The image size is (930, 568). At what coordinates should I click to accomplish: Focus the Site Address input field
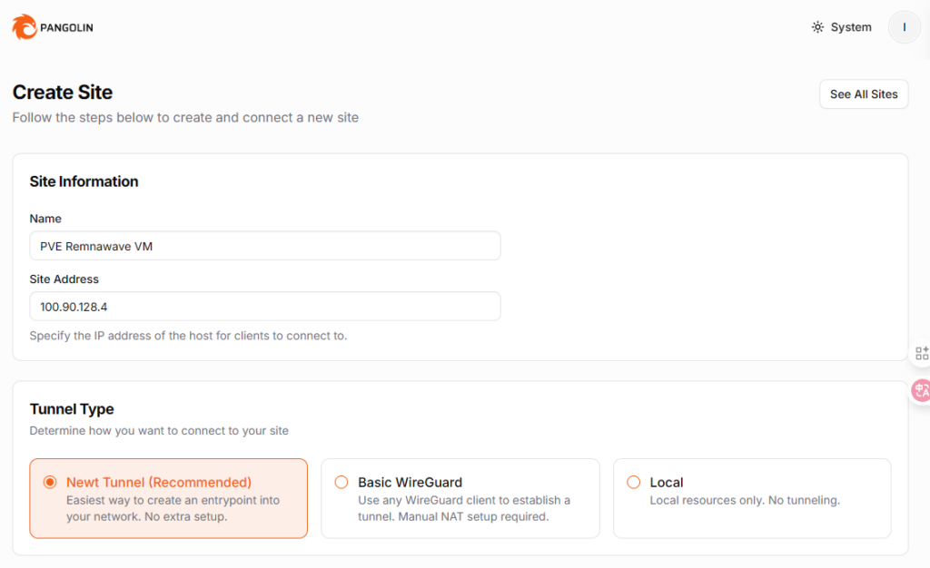264,306
